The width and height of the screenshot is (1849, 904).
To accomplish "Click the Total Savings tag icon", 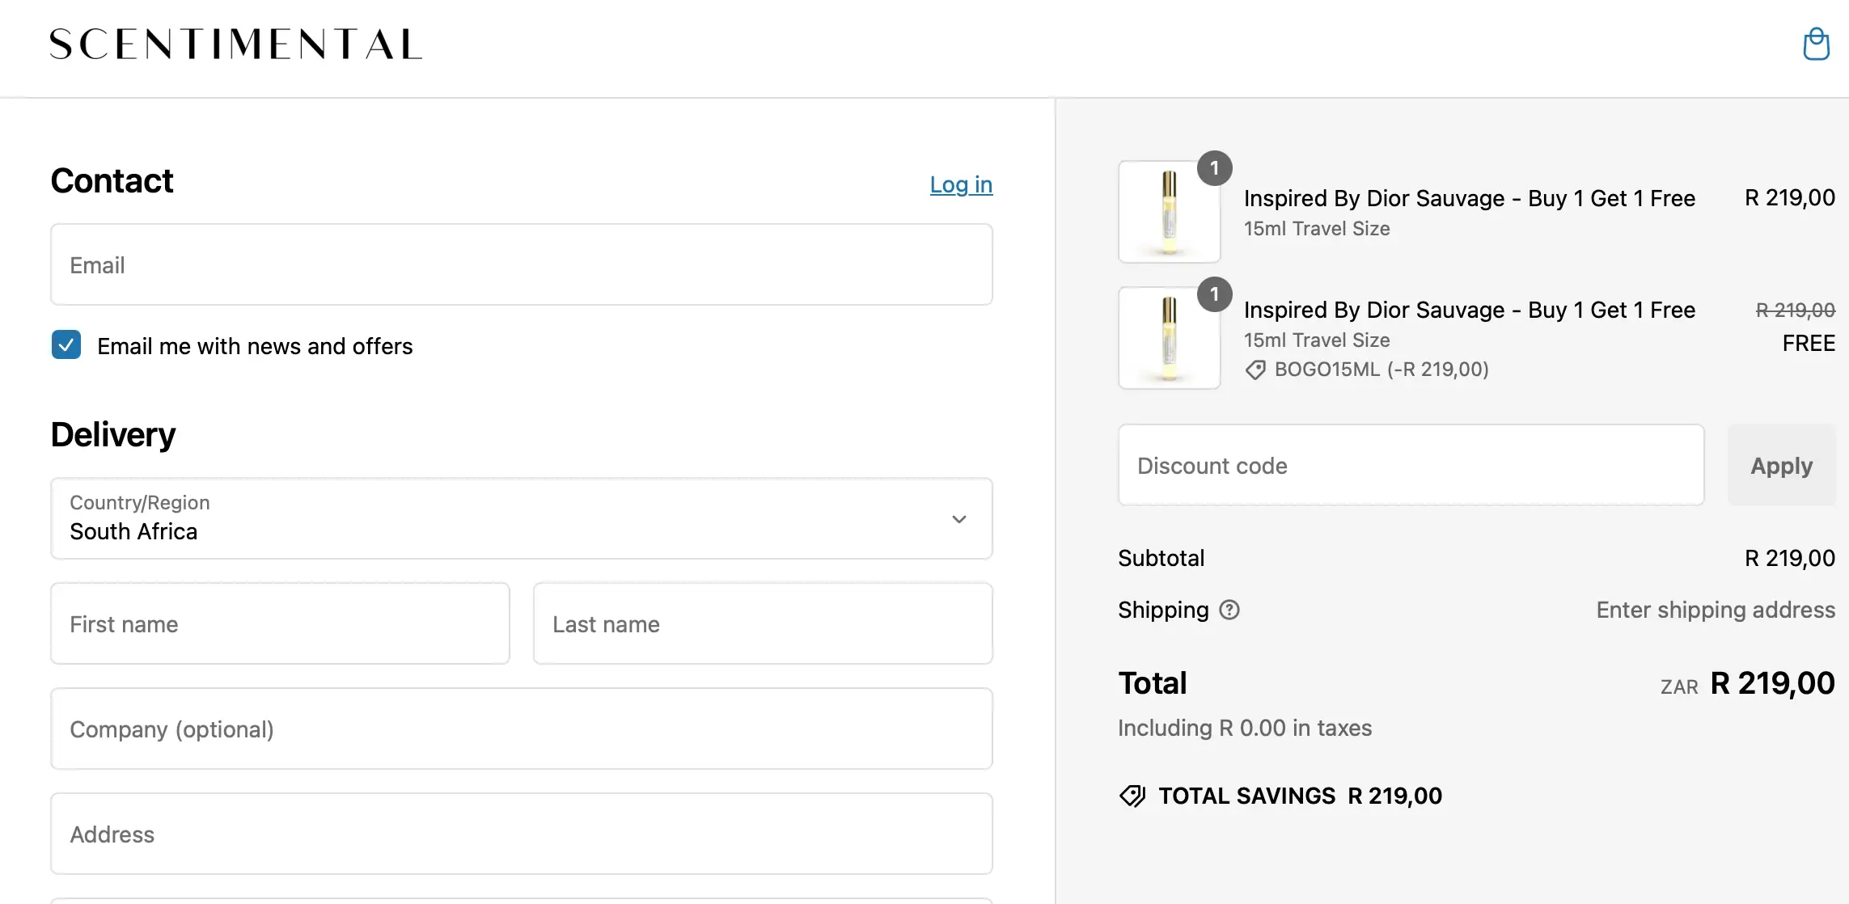I will 1132,796.
